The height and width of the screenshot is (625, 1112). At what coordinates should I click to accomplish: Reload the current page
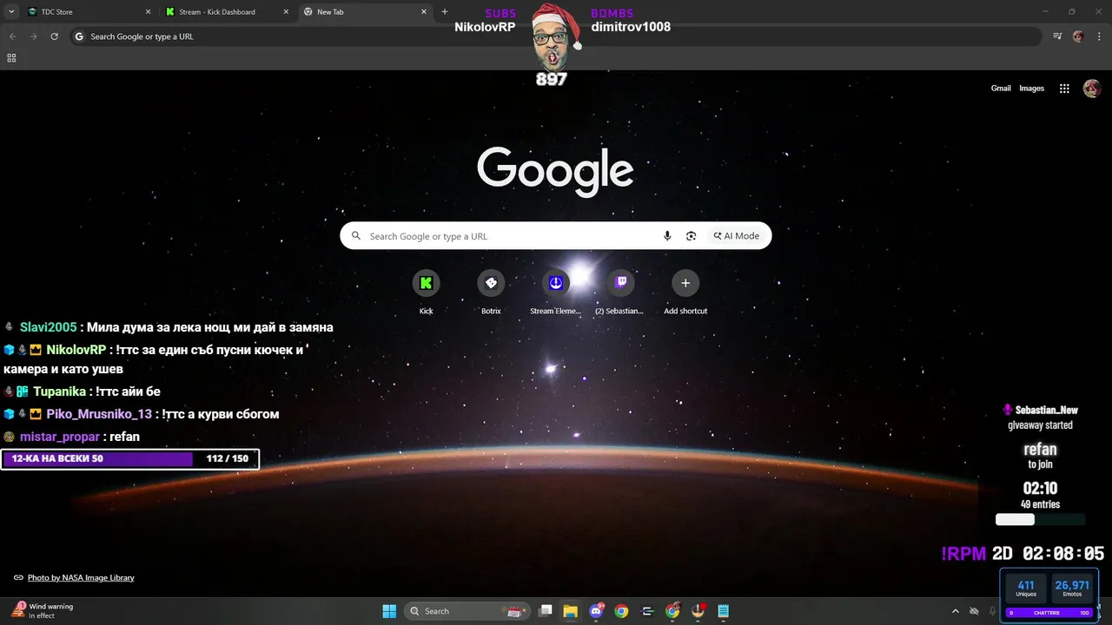[54, 36]
